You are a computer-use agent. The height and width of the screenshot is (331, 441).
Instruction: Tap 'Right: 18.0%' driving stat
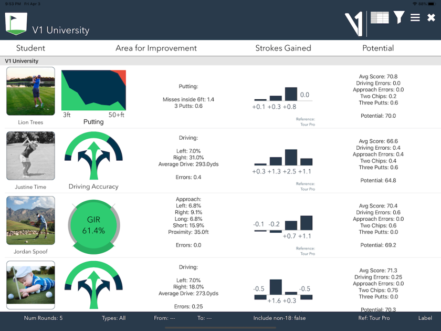pyautogui.click(x=188, y=287)
